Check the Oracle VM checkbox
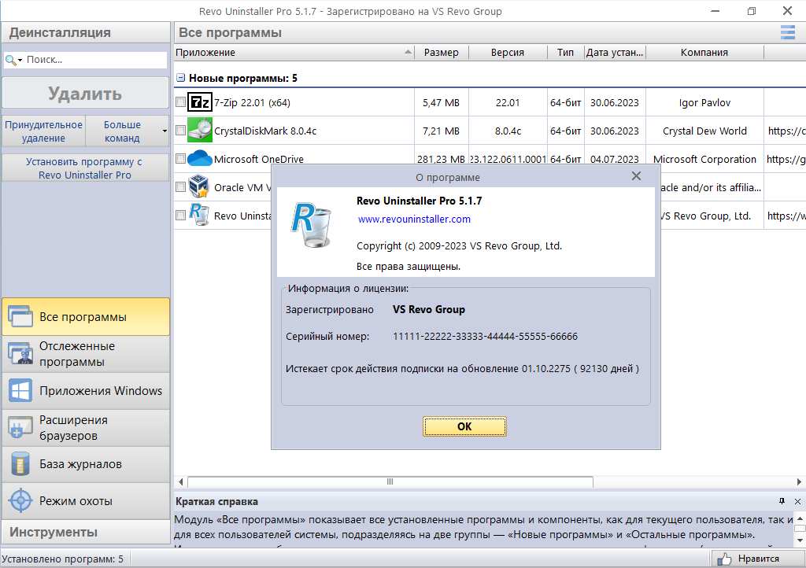 pos(180,187)
